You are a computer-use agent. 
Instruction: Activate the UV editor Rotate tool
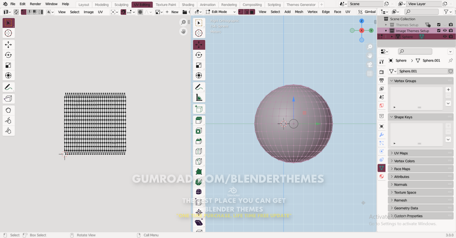pyautogui.click(x=9, y=55)
